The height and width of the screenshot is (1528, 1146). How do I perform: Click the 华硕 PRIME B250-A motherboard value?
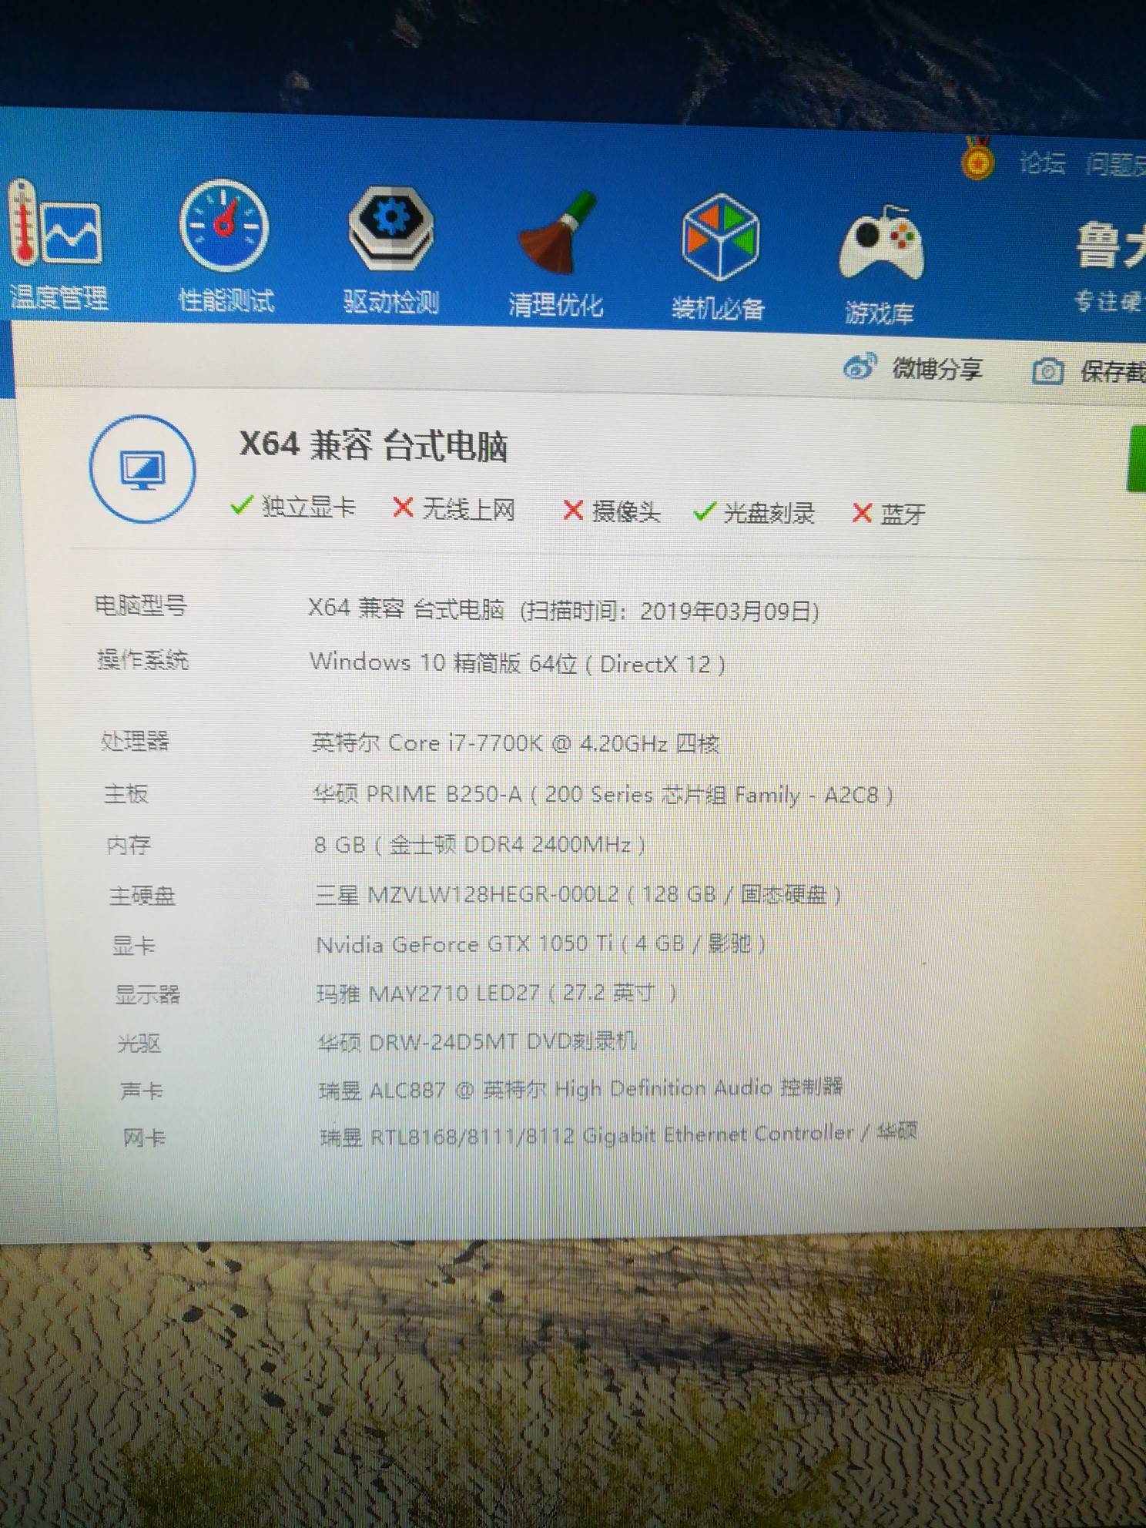coord(603,794)
